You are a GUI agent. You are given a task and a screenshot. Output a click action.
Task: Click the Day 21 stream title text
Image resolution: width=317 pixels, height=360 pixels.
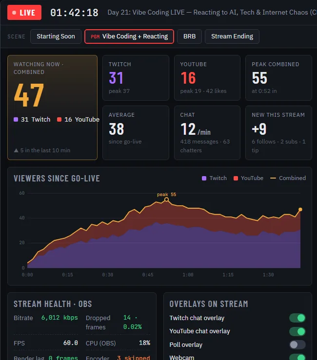point(212,12)
